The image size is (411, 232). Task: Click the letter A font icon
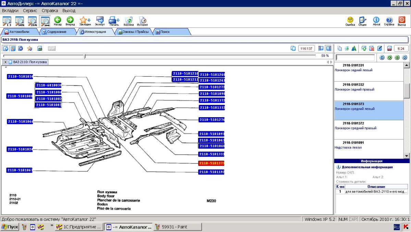pos(354,48)
